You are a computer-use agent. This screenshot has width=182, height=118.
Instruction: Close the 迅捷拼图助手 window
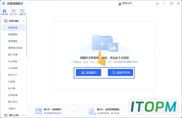tap(178, 3)
